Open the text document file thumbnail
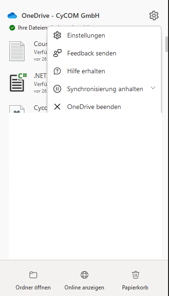Viewport: 169px width, 296px height. point(17,51)
